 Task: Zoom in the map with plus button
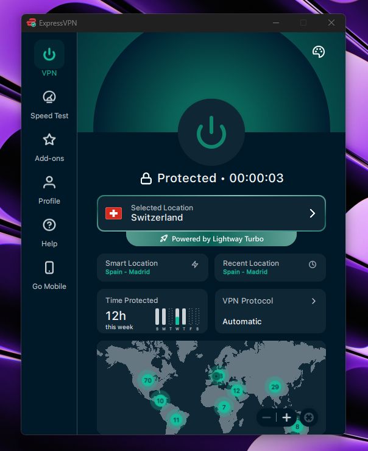coord(286,417)
